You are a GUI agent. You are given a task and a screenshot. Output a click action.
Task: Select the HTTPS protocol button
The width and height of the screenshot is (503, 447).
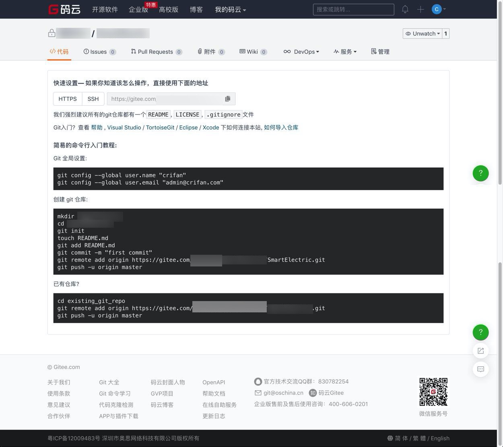(x=68, y=99)
